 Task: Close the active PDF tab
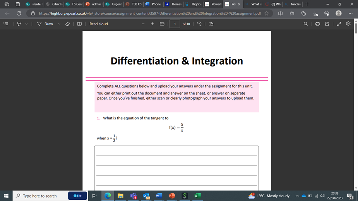(239, 4)
